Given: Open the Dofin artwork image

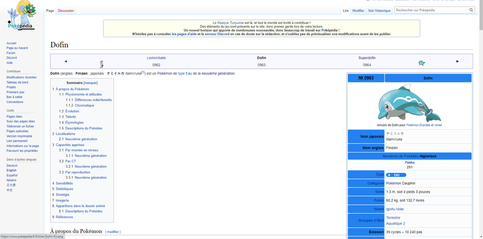Looking at the screenshot, I should click(x=409, y=103).
